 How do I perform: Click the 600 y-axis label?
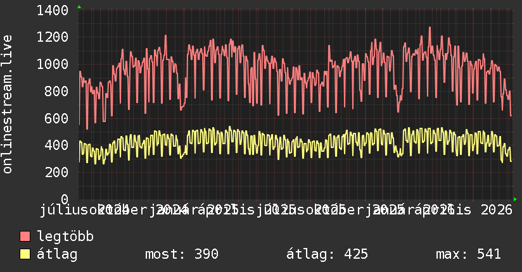(56, 118)
